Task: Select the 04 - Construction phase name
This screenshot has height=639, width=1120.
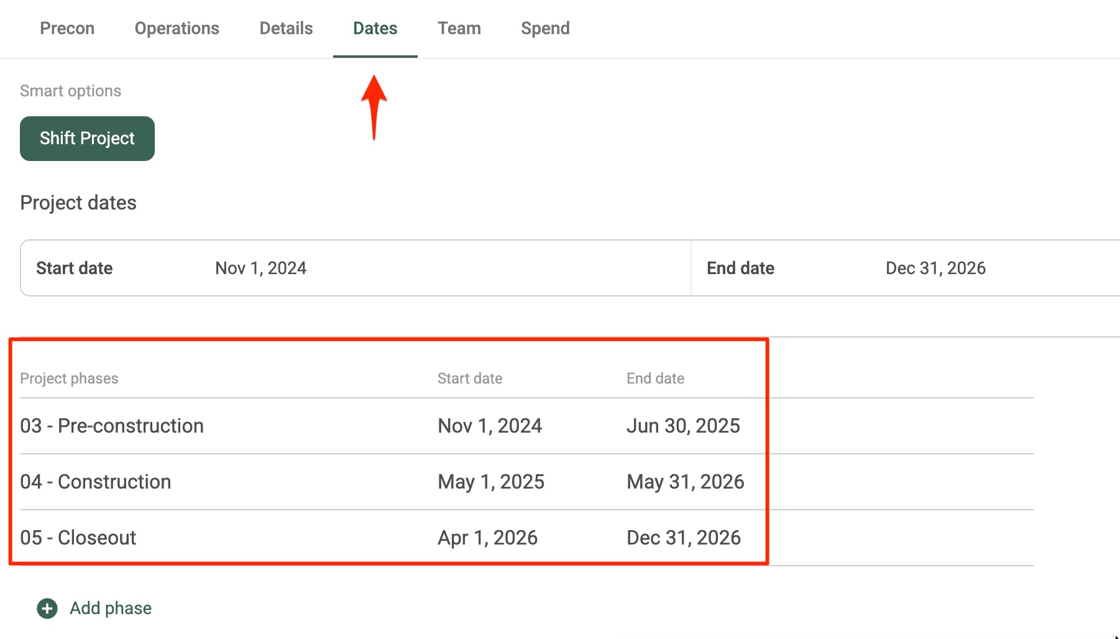Action: pyautogui.click(x=96, y=482)
